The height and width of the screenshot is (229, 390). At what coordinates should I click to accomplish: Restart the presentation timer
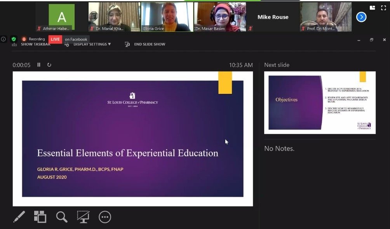click(49, 65)
